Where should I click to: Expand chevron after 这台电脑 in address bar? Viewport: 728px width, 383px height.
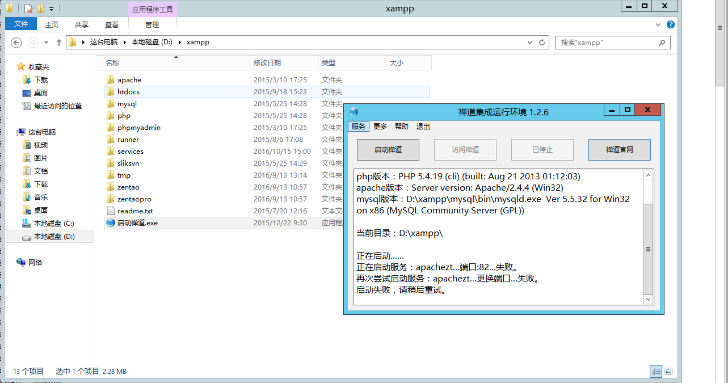(126, 42)
